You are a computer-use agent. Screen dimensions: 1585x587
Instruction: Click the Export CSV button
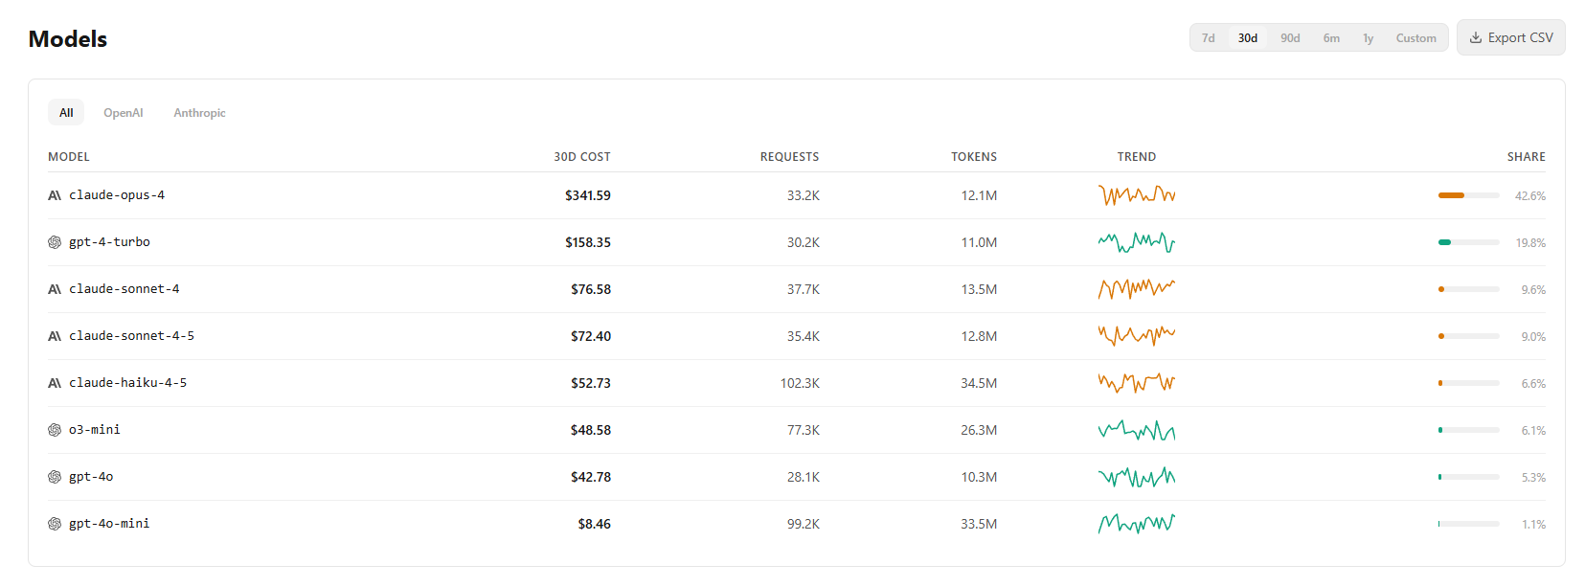pos(1510,37)
